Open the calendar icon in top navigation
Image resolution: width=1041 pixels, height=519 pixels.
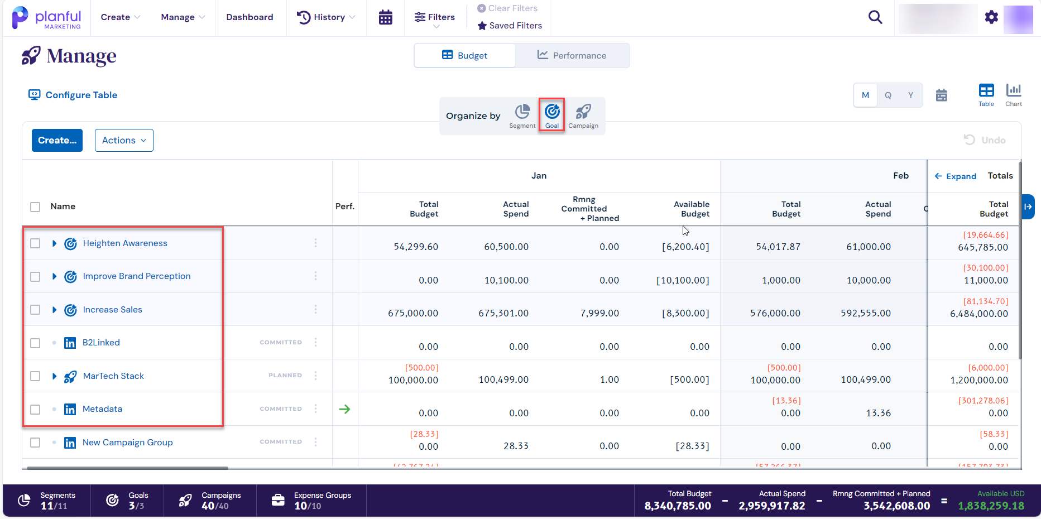pos(385,17)
